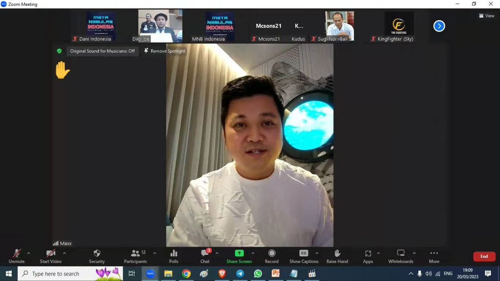The width and height of the screenshot is (500, 281).
Task: Open Google Chrome from taskbar
Action: pyautogui.click(x=186, y=274)
